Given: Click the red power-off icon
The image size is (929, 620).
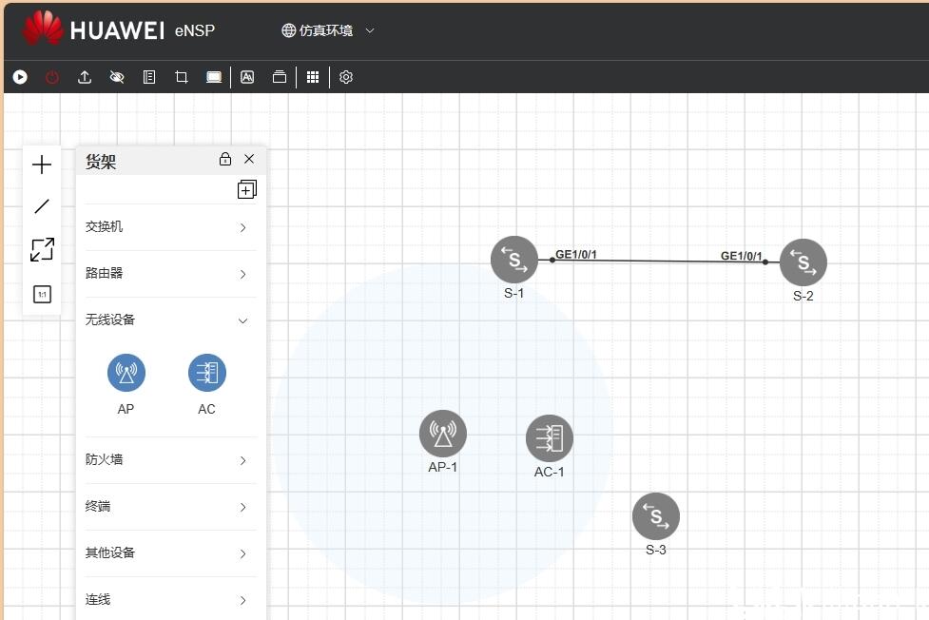Looking at the screenshot, I should (x=52, y=77).
